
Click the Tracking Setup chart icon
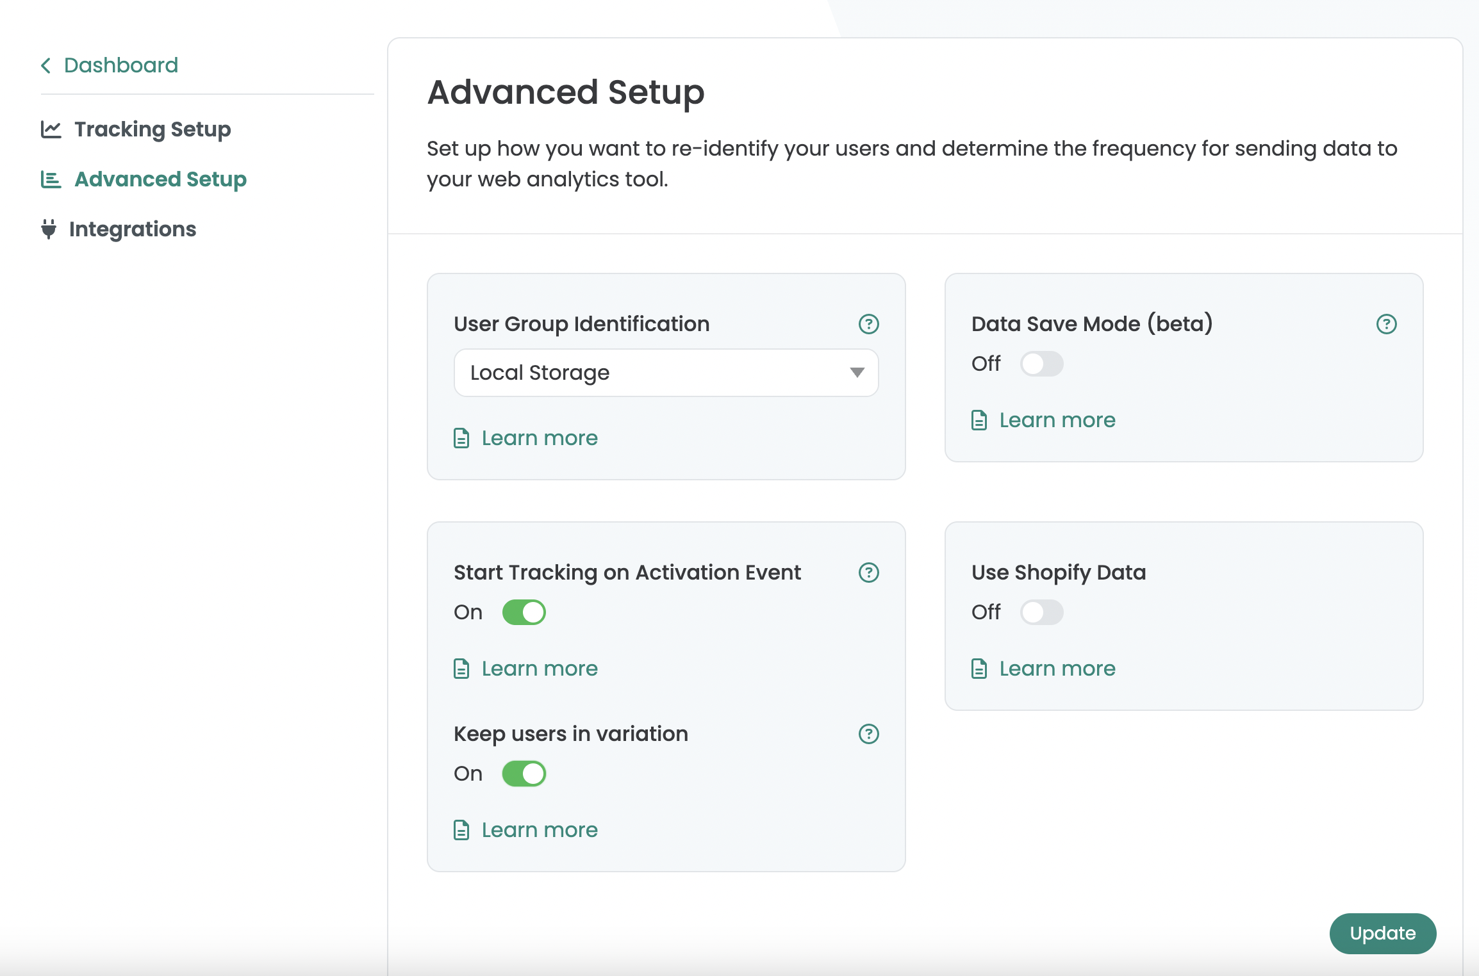tap(51, 129)
